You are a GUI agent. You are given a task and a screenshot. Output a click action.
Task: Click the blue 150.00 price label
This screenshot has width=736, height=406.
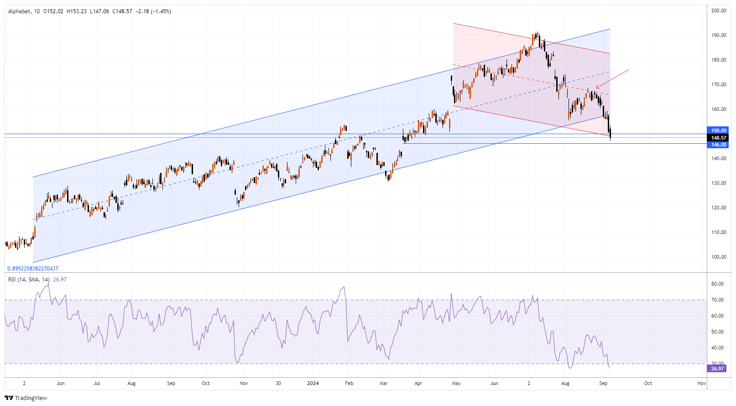tap(718, 130)
